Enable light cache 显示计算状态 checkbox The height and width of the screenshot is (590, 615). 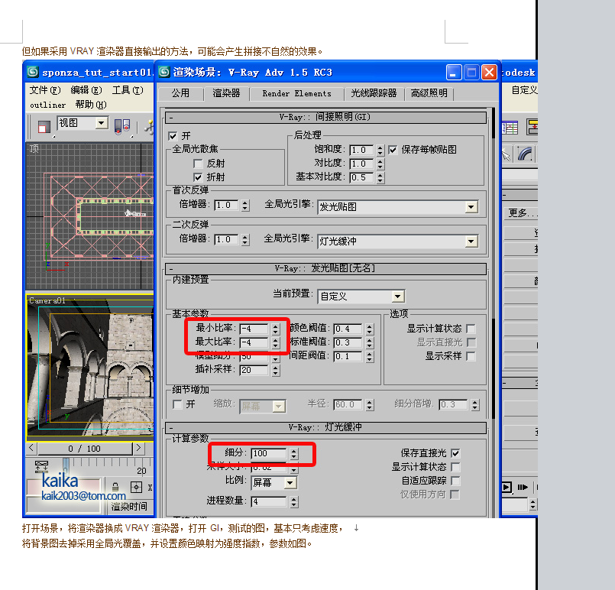(455, 467)
